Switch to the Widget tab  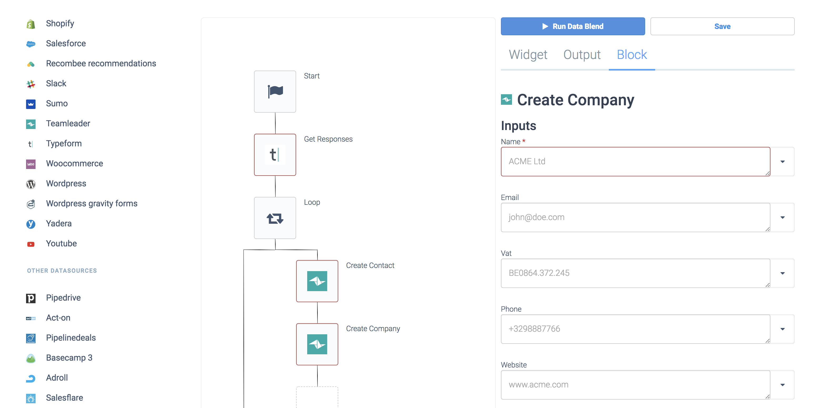click(528, 55)
